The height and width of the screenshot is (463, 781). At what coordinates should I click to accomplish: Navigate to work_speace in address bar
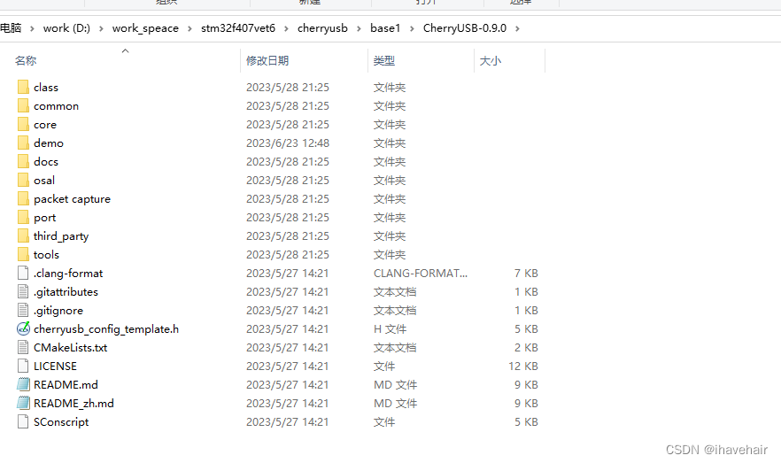click(145, 27)
